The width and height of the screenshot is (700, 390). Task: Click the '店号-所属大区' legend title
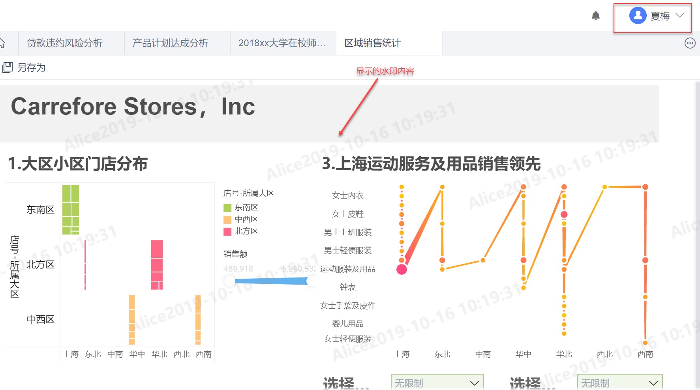tap(249, 193)
